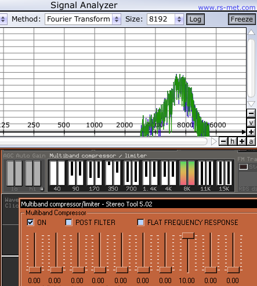Image resolution: width=257 pixels, height=286 pixels.
Task: Click the 170 Hz band meter
Action: click(95, 173)
